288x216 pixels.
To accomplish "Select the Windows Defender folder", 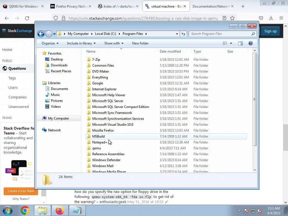I will click(x=106, y=160).
